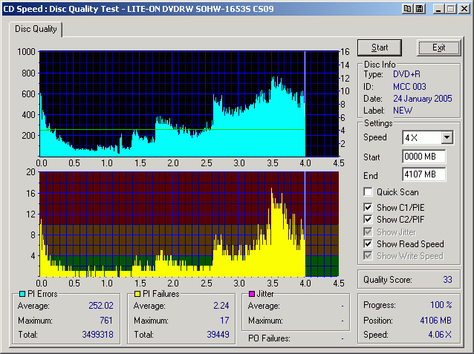Click the Start position field 0000 MB
The image size is (474, 354).
click(423, 157)
